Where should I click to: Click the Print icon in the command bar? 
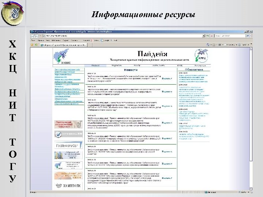[x=220, y=45]
